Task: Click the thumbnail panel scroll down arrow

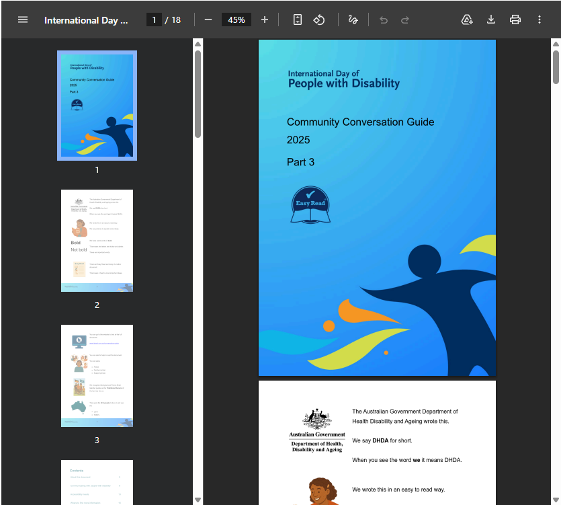Action: pyautogui.click(x=198, y=500)
